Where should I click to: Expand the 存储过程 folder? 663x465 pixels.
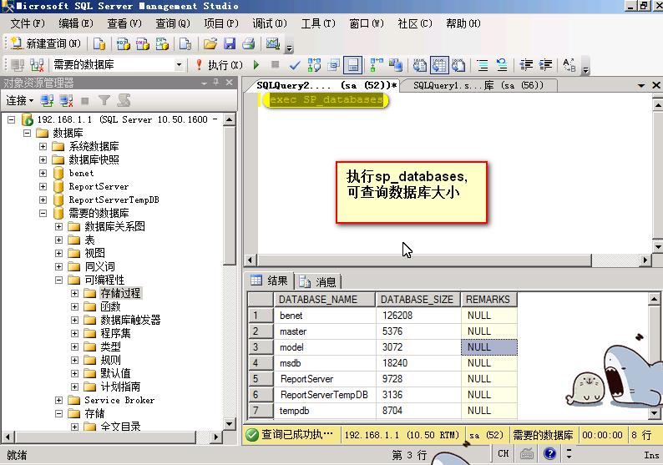coord(74,293)
